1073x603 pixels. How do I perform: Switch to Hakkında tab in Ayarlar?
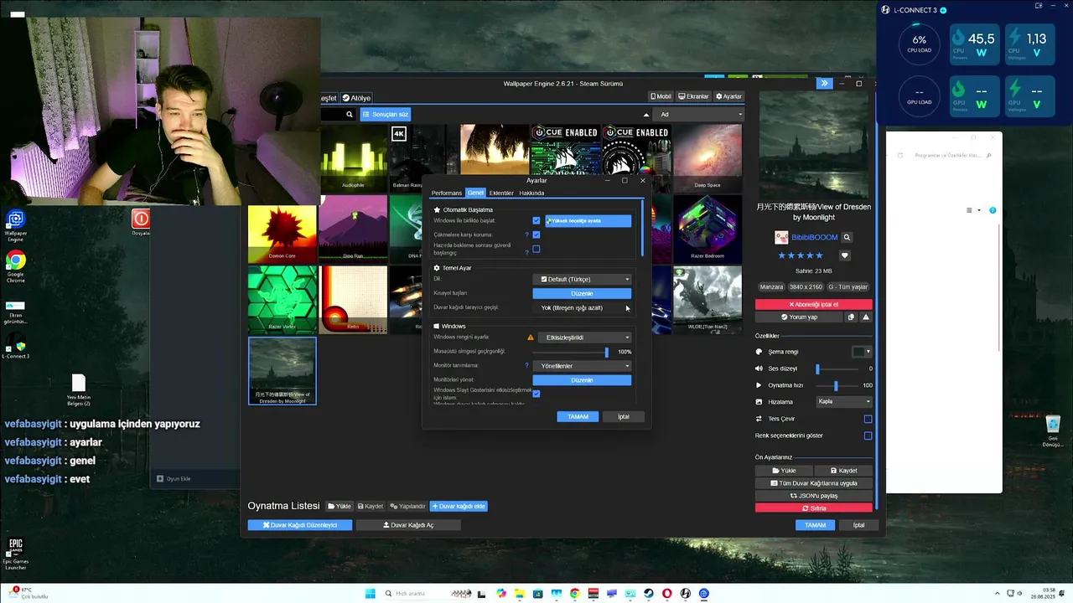(x=531, y=193)
